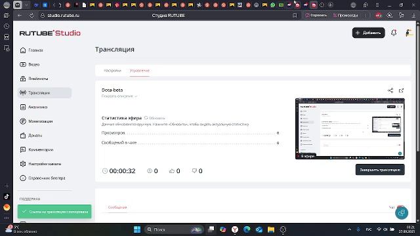Click the Спросить button in address bar
420x236 pixels.
click(316, 16)
